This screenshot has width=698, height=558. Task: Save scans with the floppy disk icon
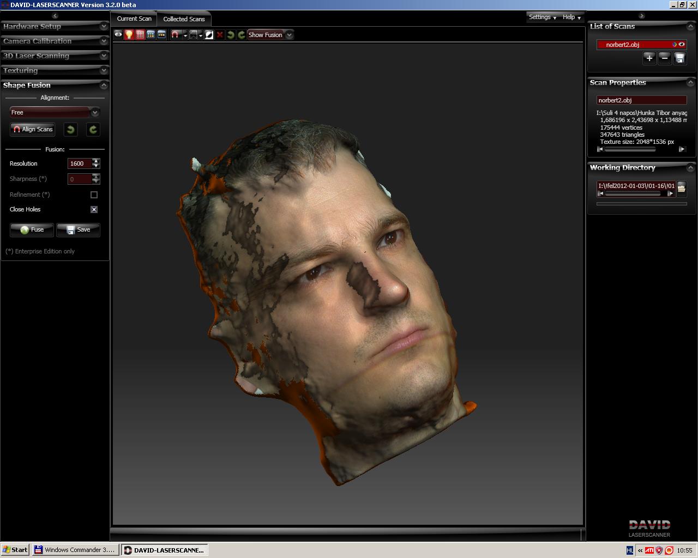click(679, 58)
